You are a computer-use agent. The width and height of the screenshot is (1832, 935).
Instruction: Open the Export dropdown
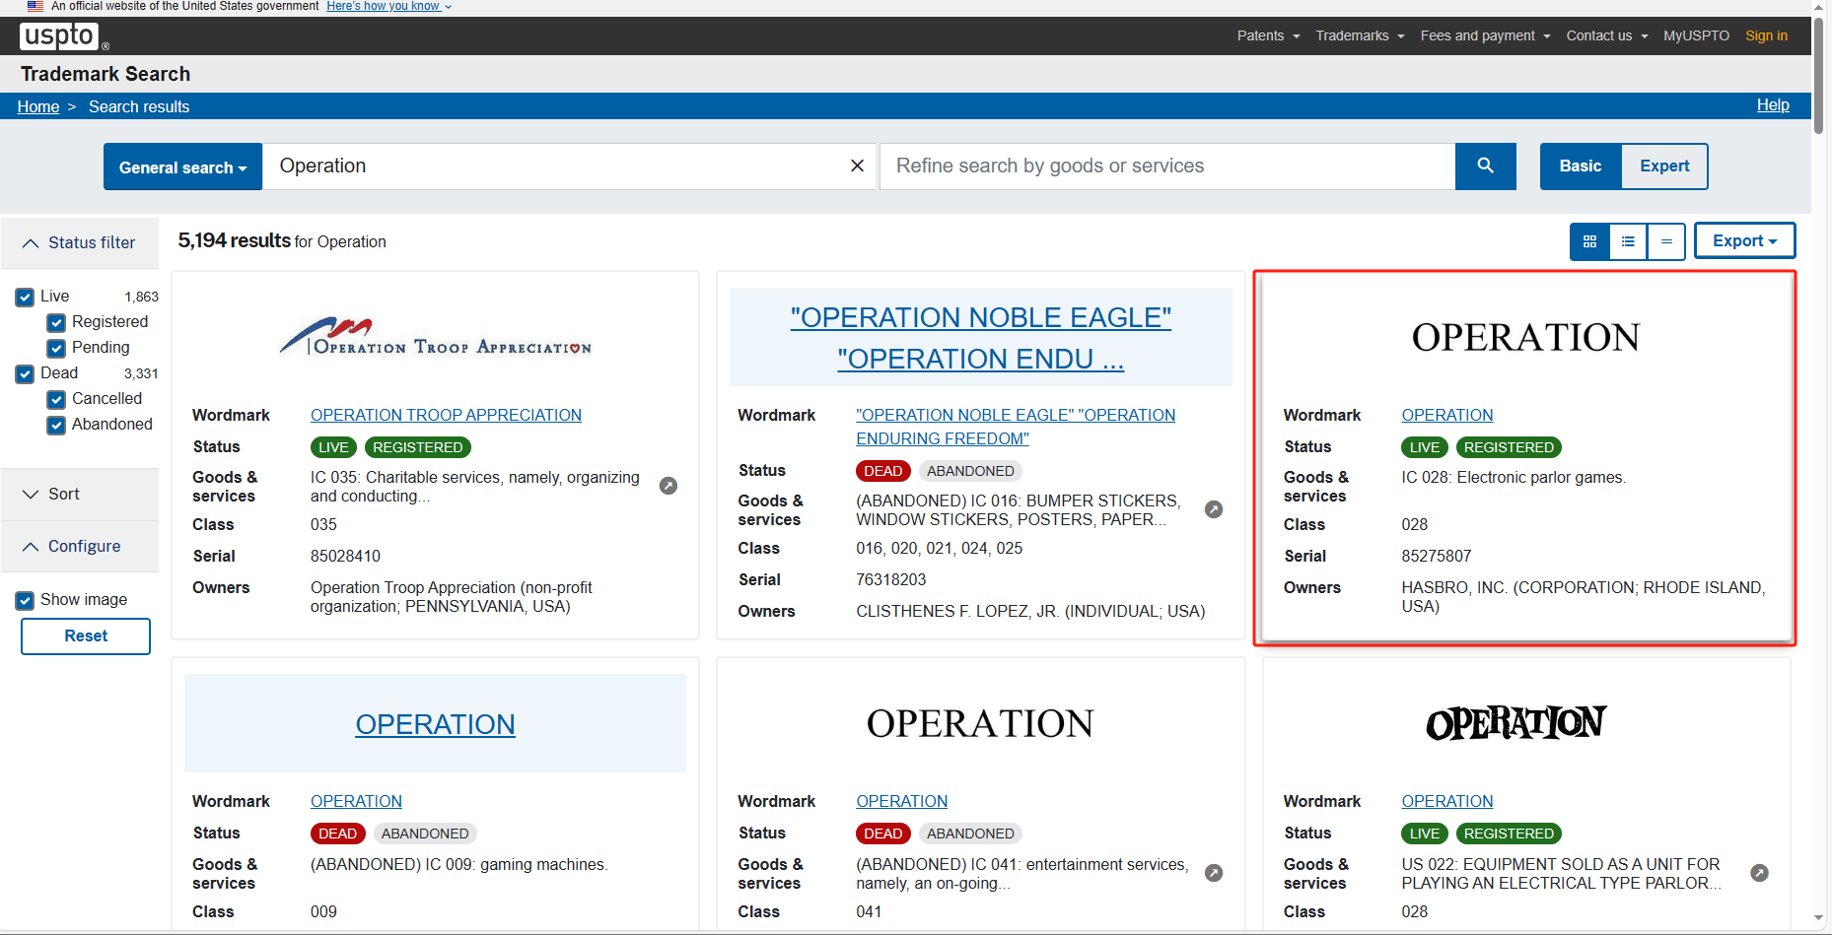pos(1744,241)
